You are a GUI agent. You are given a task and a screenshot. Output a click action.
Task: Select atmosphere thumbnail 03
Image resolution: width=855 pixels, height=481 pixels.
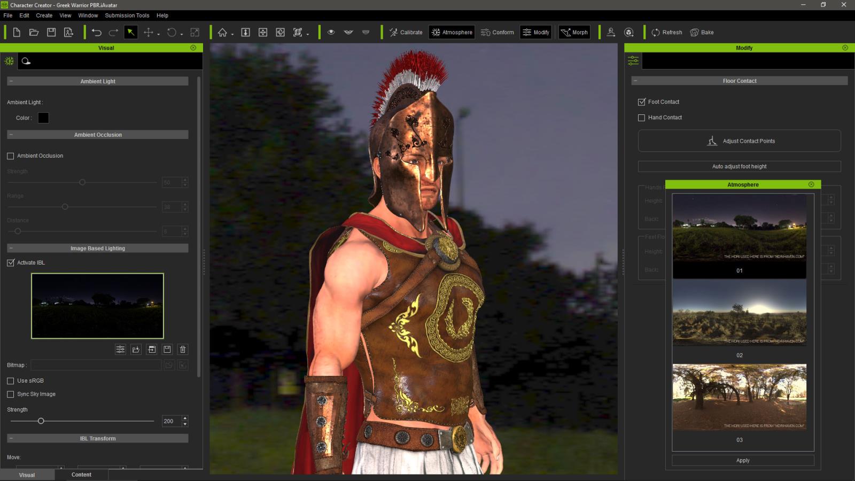(x=740, y=397)
